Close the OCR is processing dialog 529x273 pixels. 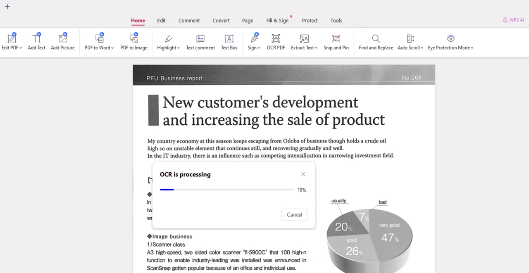pos(303,174)
